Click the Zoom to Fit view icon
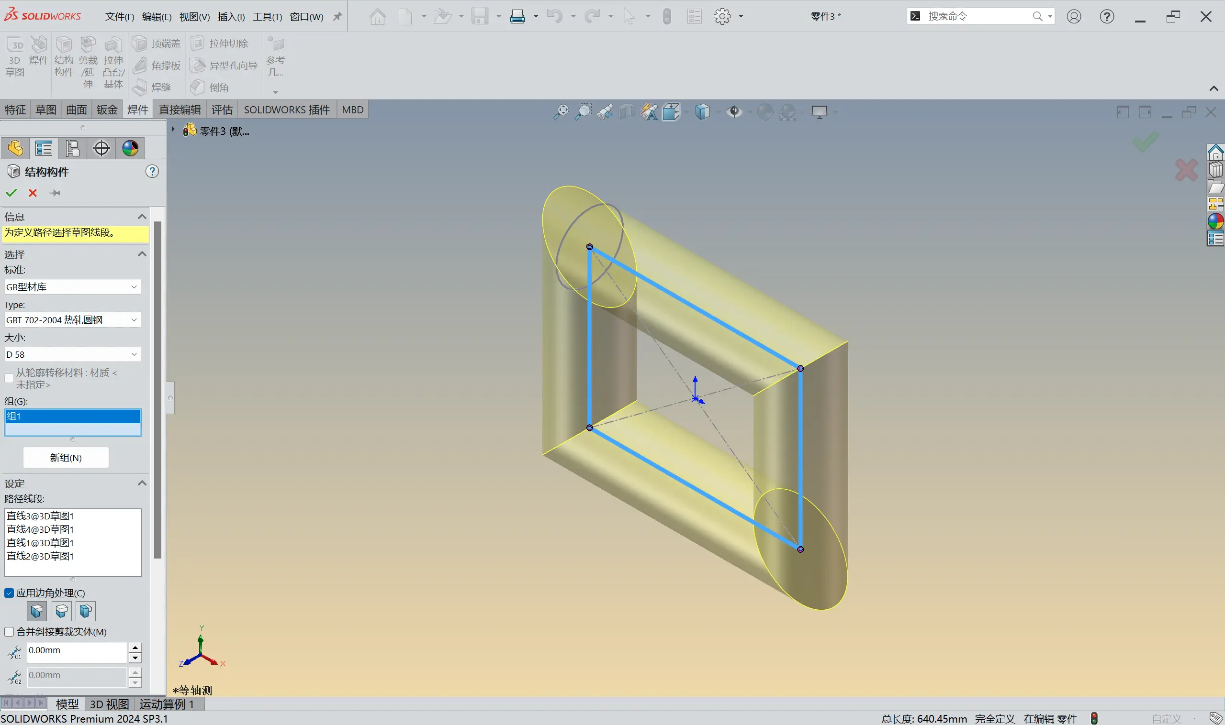 [561, 112]
